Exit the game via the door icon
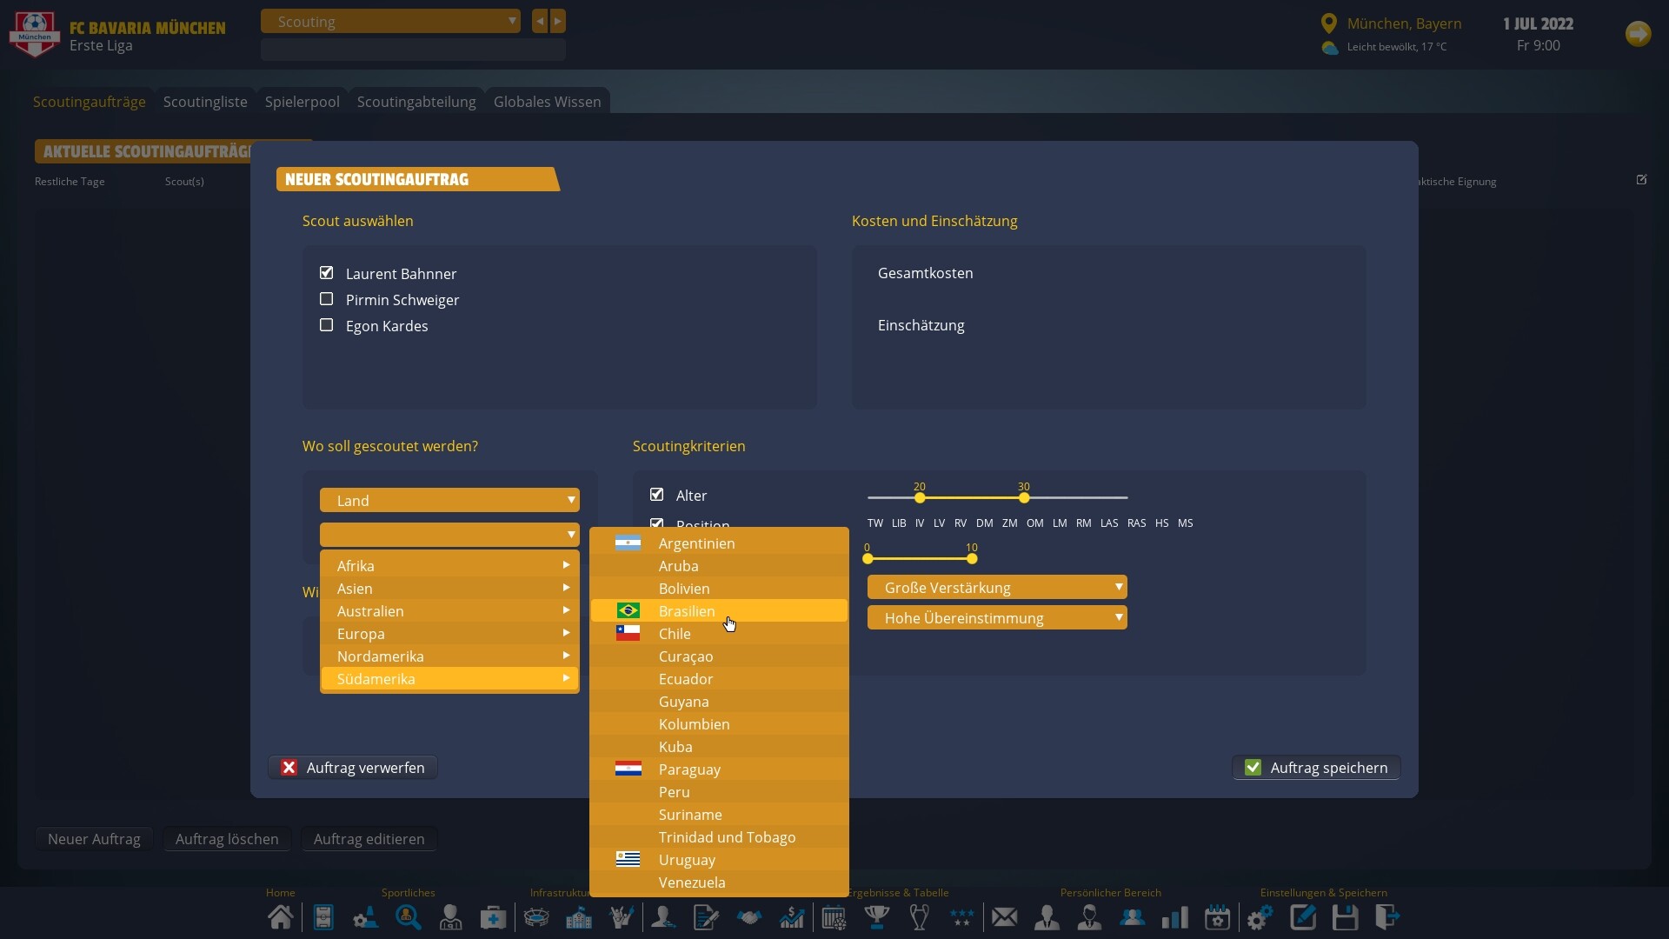 [x=1387, y=917]
